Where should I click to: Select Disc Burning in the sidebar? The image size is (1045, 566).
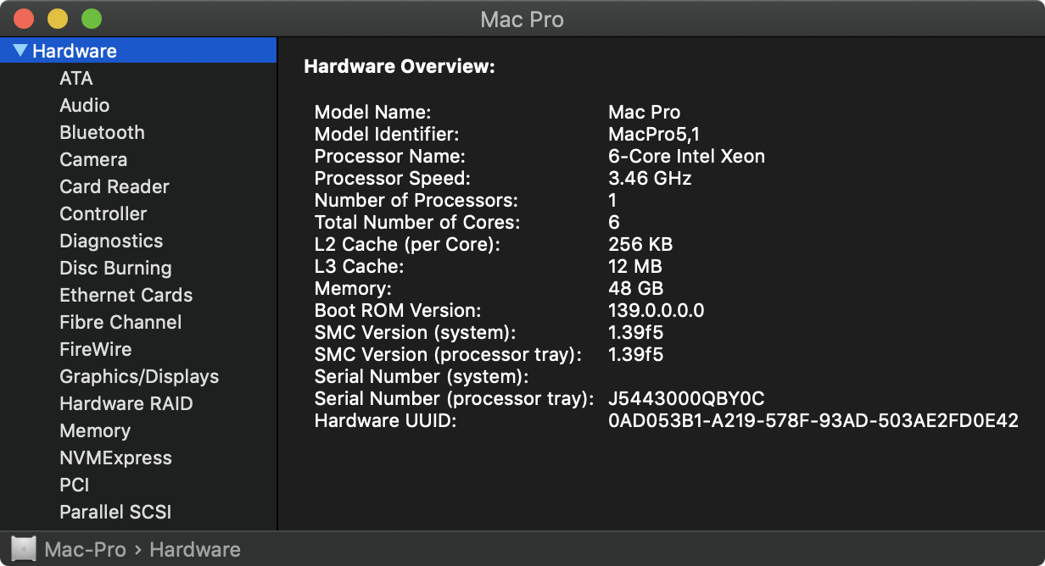(115, 268)
